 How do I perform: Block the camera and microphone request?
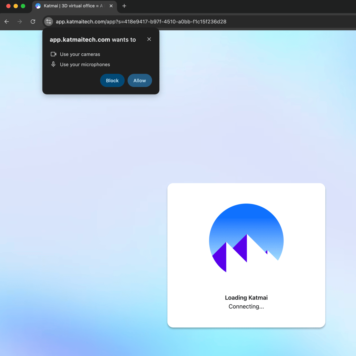point(112,80)
